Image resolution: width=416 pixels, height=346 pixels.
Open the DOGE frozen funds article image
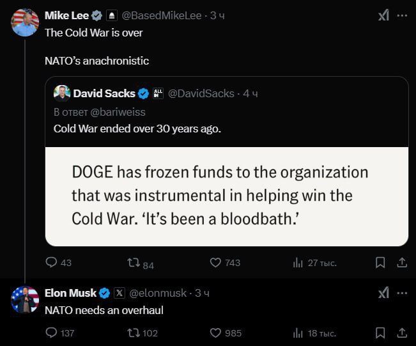[227, 196]
